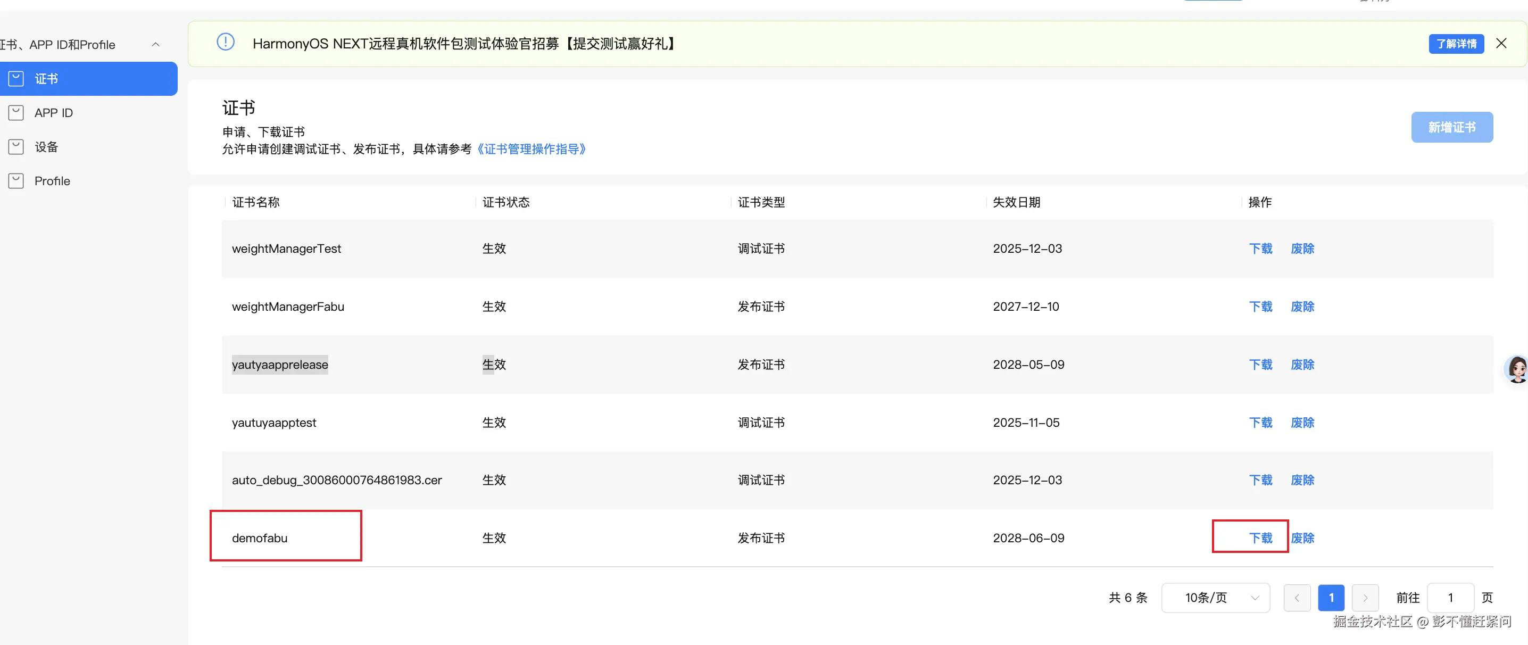
Task: Open the 证书管理操作指导 link
Action: pos(532,149)
